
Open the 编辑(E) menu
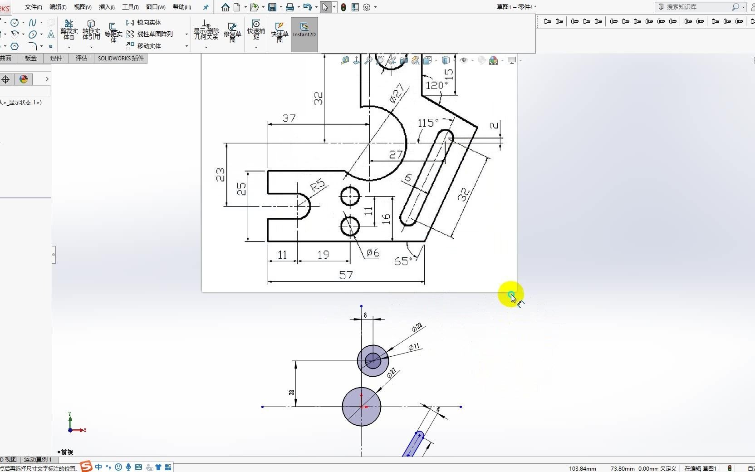[x=58, y=7]
